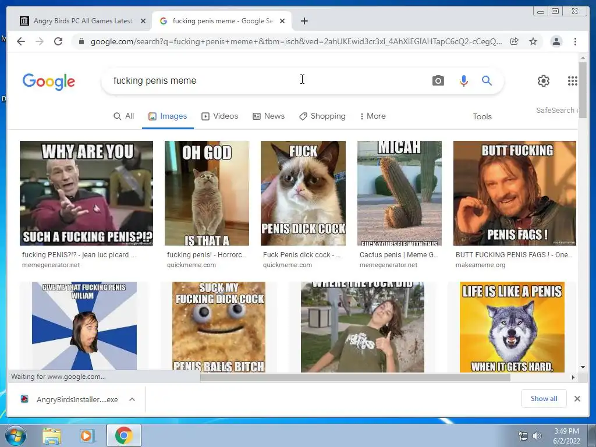This screenshot has width=596, height=447.
Task: Bookmark this tab with the star icon
Action: coord(533,41)
